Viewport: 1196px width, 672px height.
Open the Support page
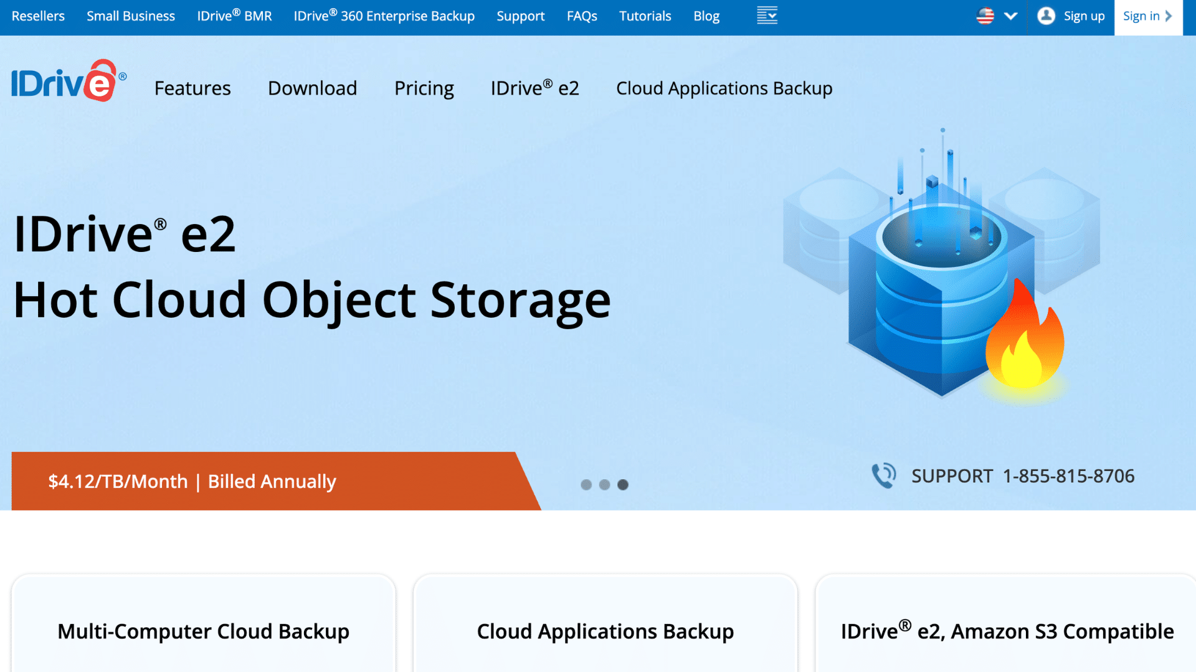(520, 17)
